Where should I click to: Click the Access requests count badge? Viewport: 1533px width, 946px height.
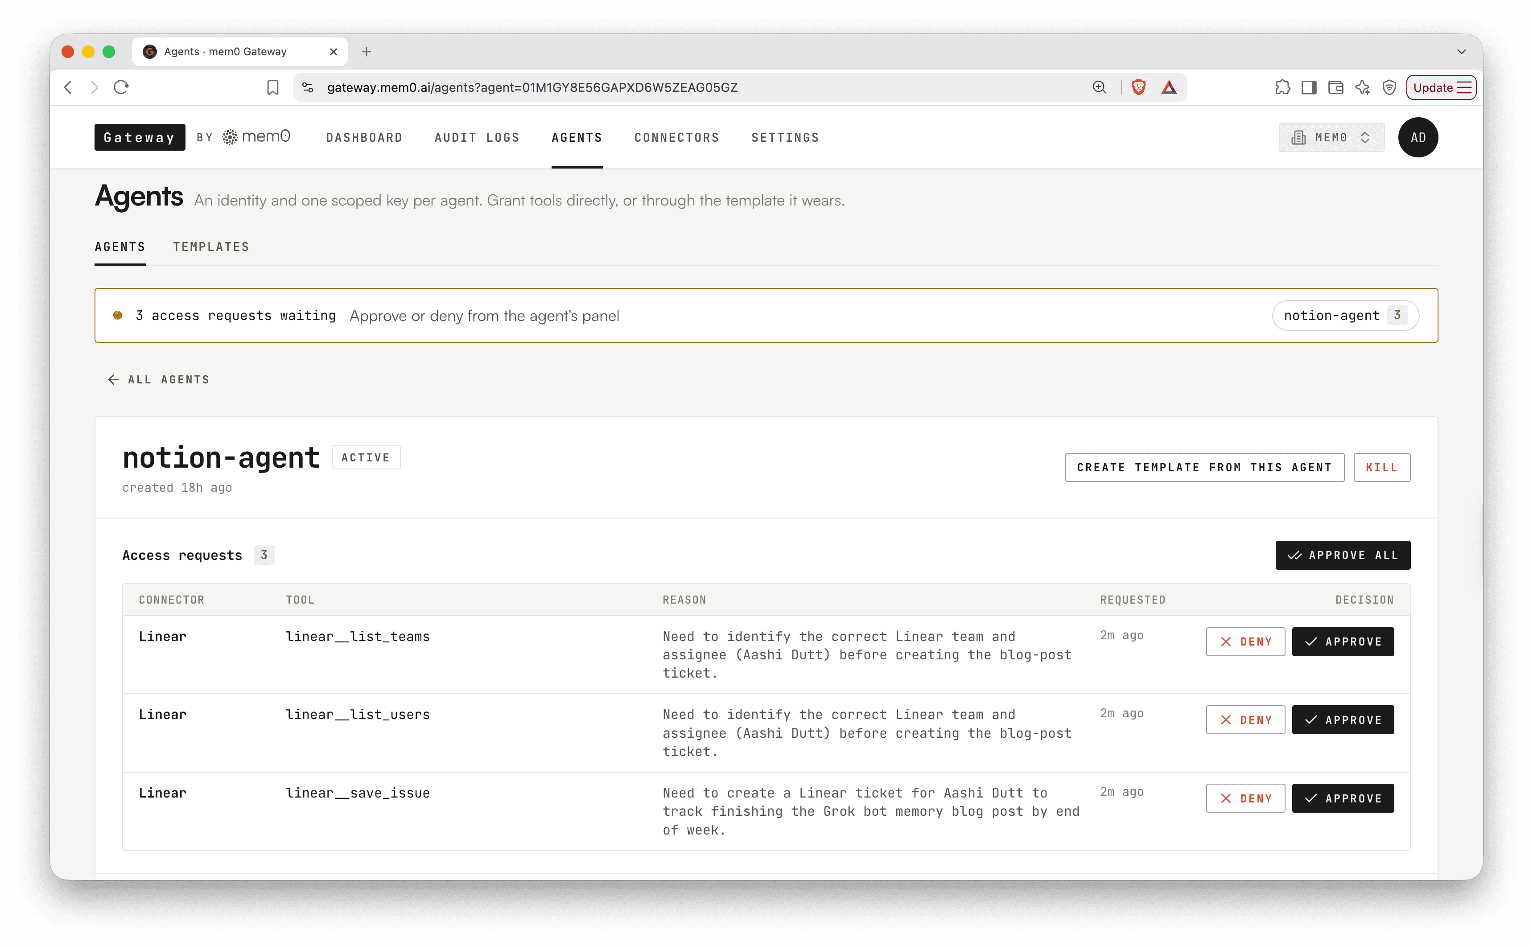pyautogui.click(x=264, y=555)
